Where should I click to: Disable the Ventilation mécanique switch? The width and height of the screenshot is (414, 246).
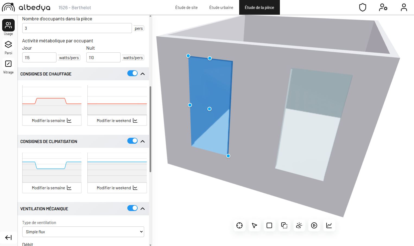(x=132, y=208)
